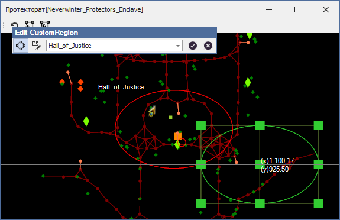The image size is (340, 220).
Task: Click inside the Hall_of_Justice name field
Action: pyautogui.click(x=111, y=46)
